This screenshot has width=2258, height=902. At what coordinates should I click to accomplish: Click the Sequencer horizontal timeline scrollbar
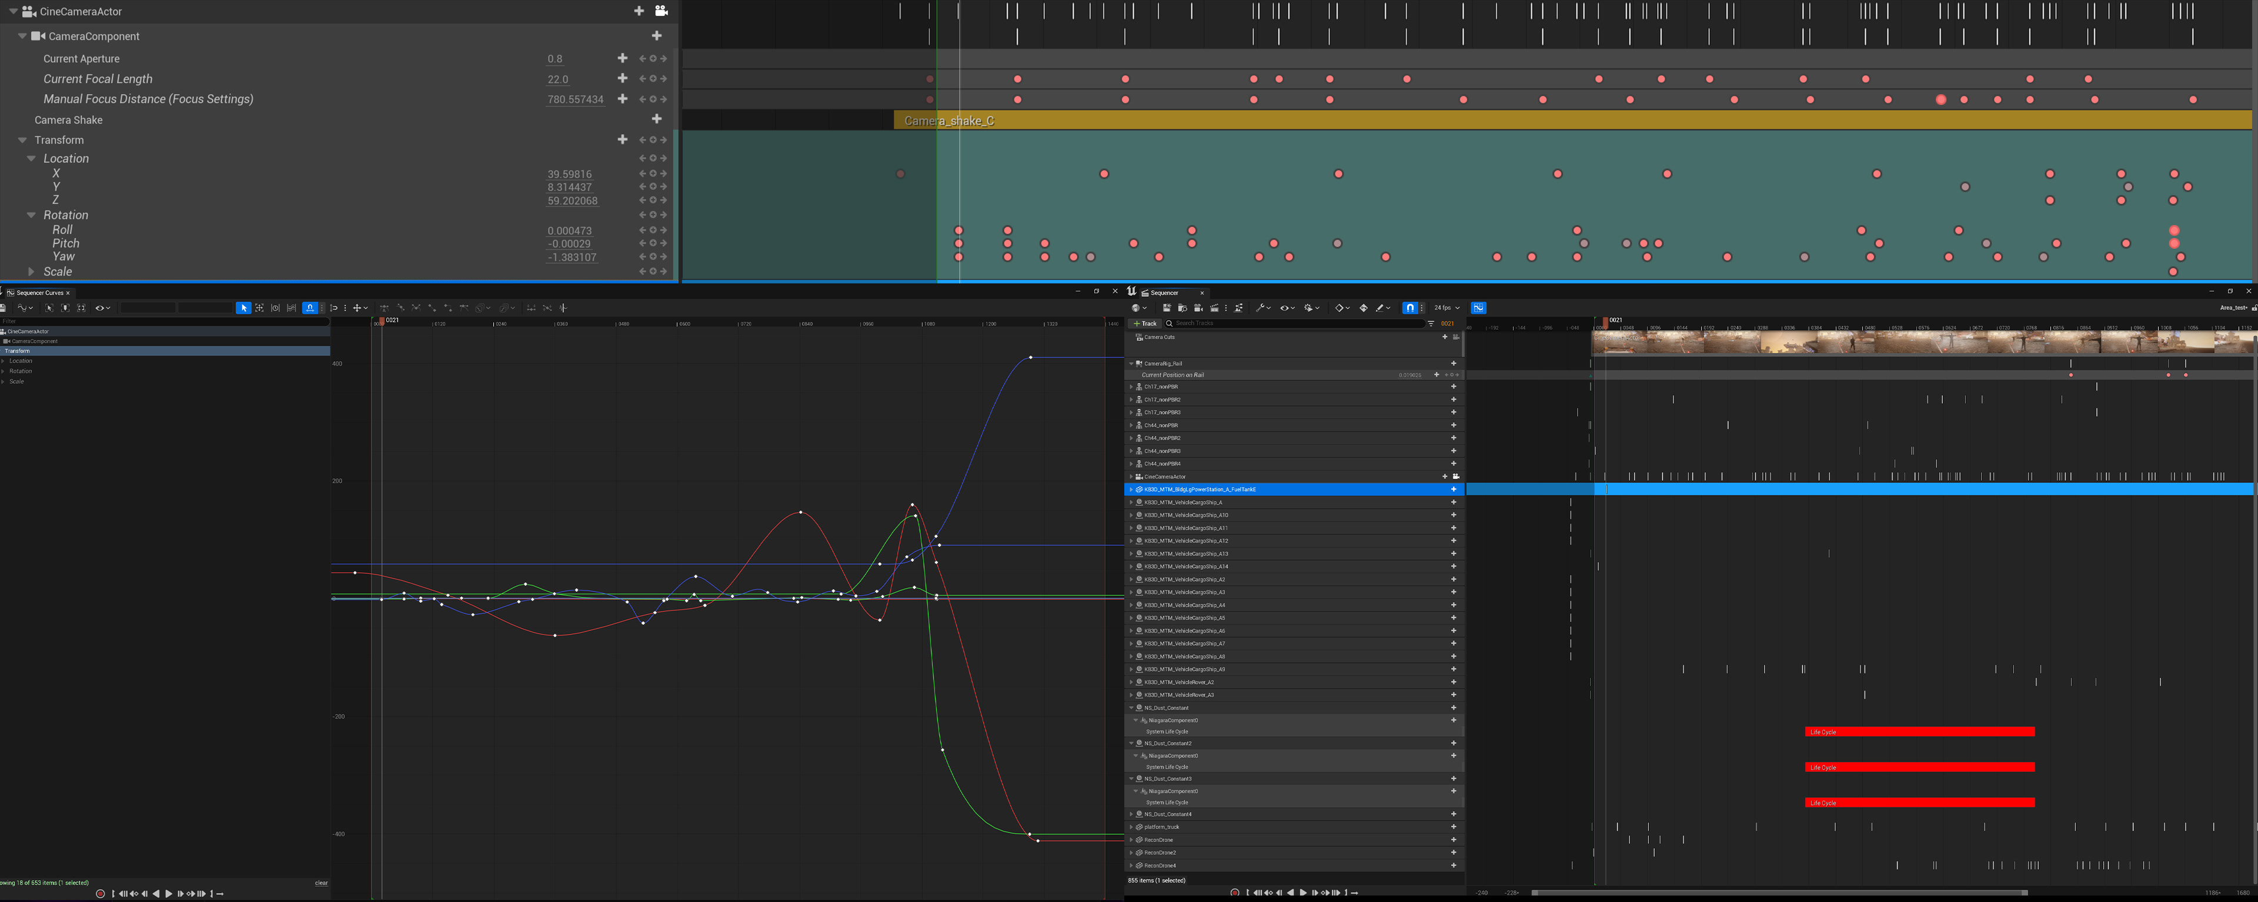(1779, 893)
